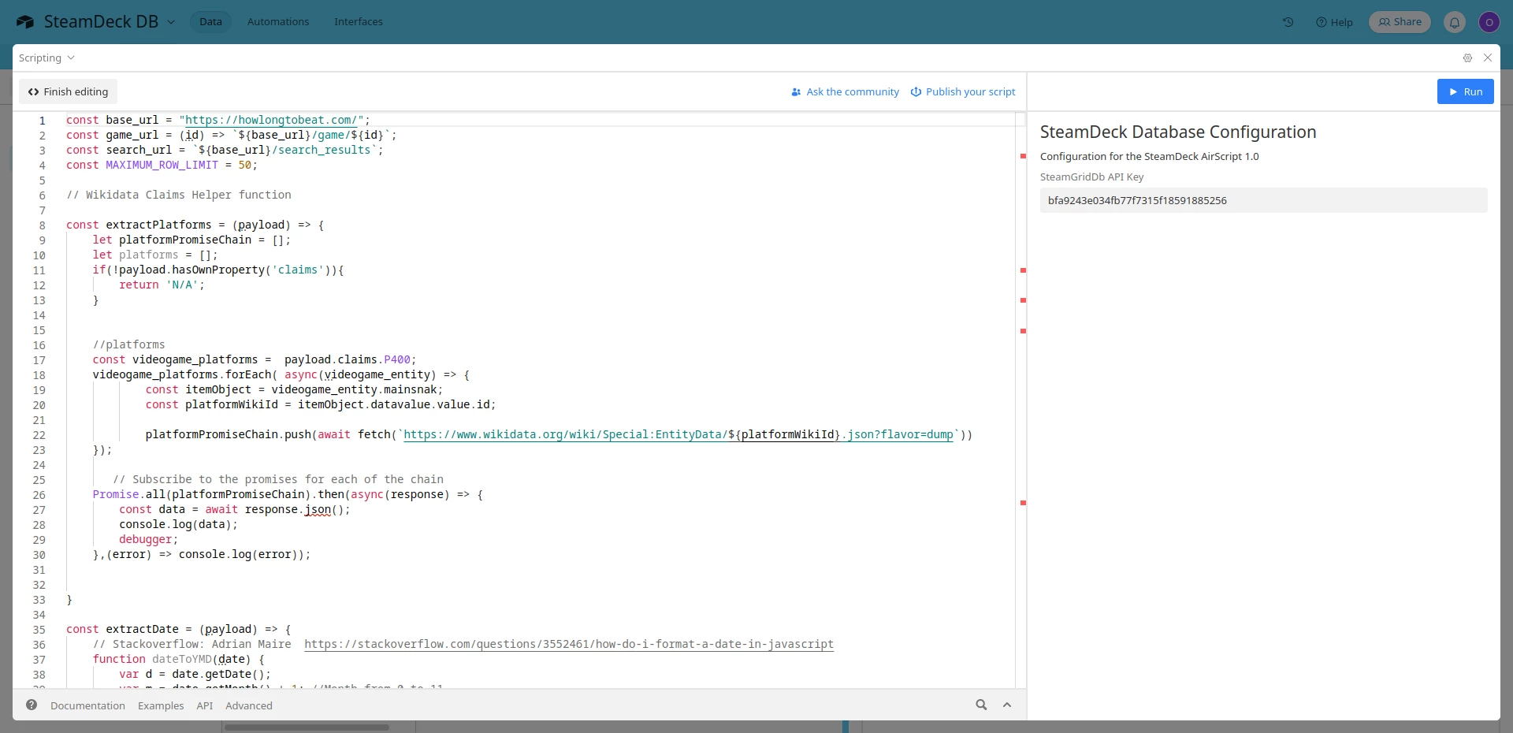1513x733 pixels.
Task: Search documentation with magnifier icon
Action: (981, 705)
